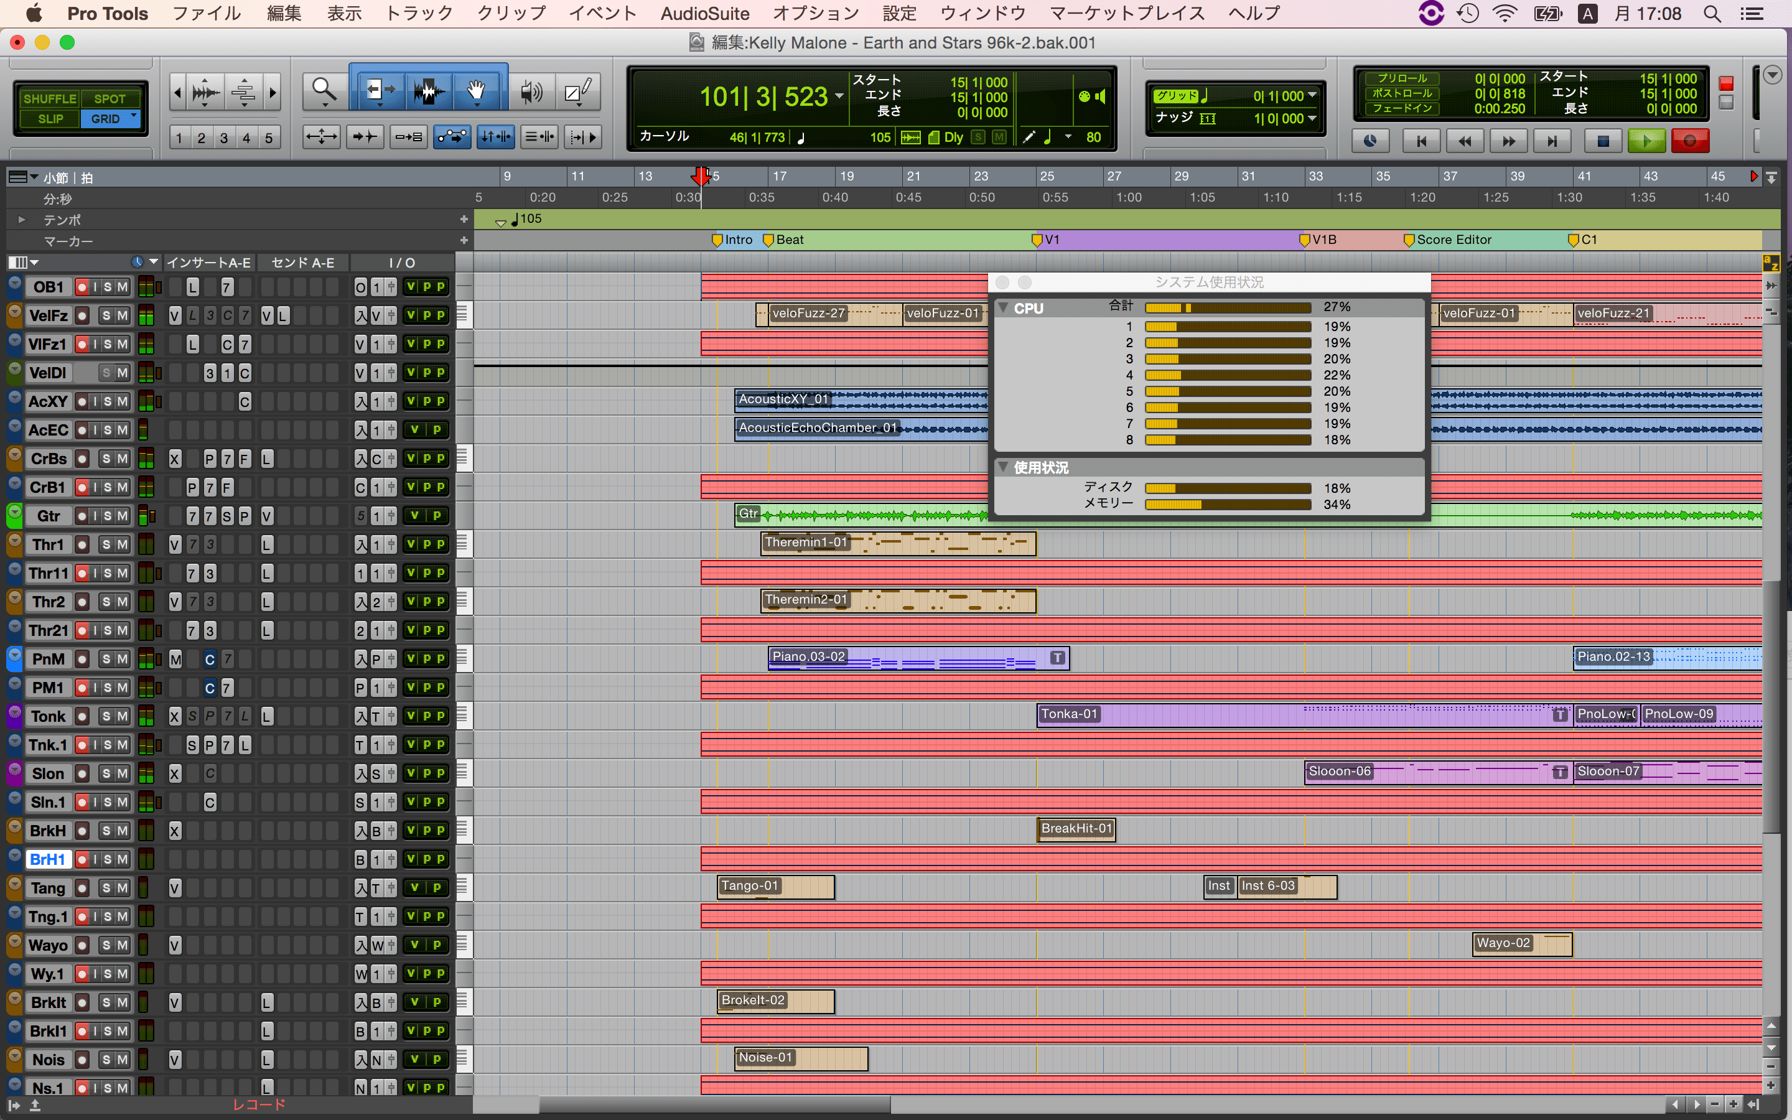Click audio waveform zoom button

205,93
